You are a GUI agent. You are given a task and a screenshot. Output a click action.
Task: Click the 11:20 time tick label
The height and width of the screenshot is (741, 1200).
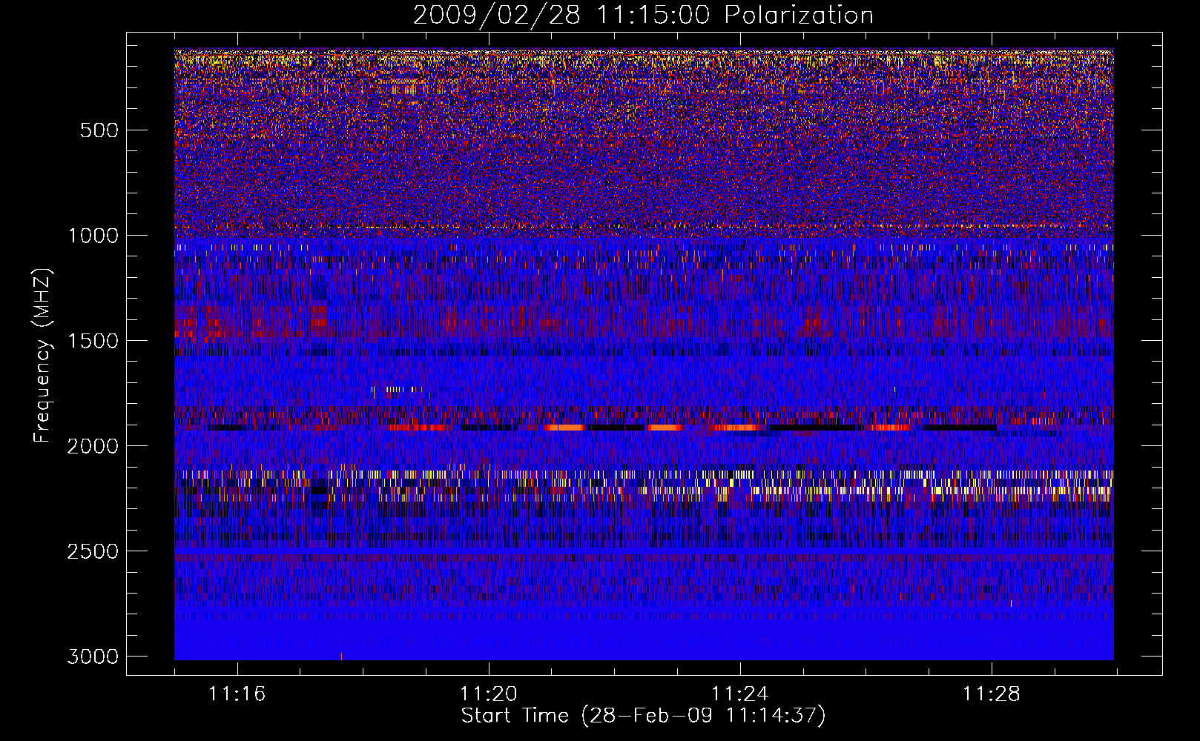[x=489, y=694]
